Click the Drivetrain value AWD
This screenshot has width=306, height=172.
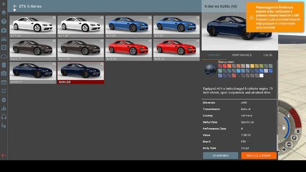pos(244,103)
